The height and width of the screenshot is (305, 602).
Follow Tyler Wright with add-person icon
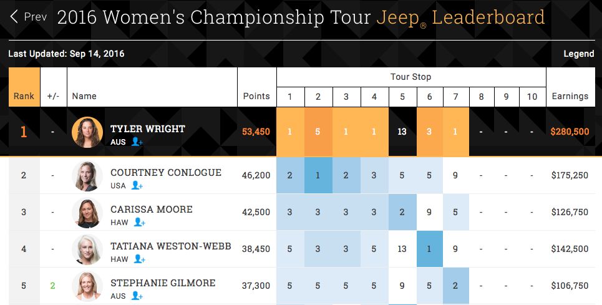(137, 142)
